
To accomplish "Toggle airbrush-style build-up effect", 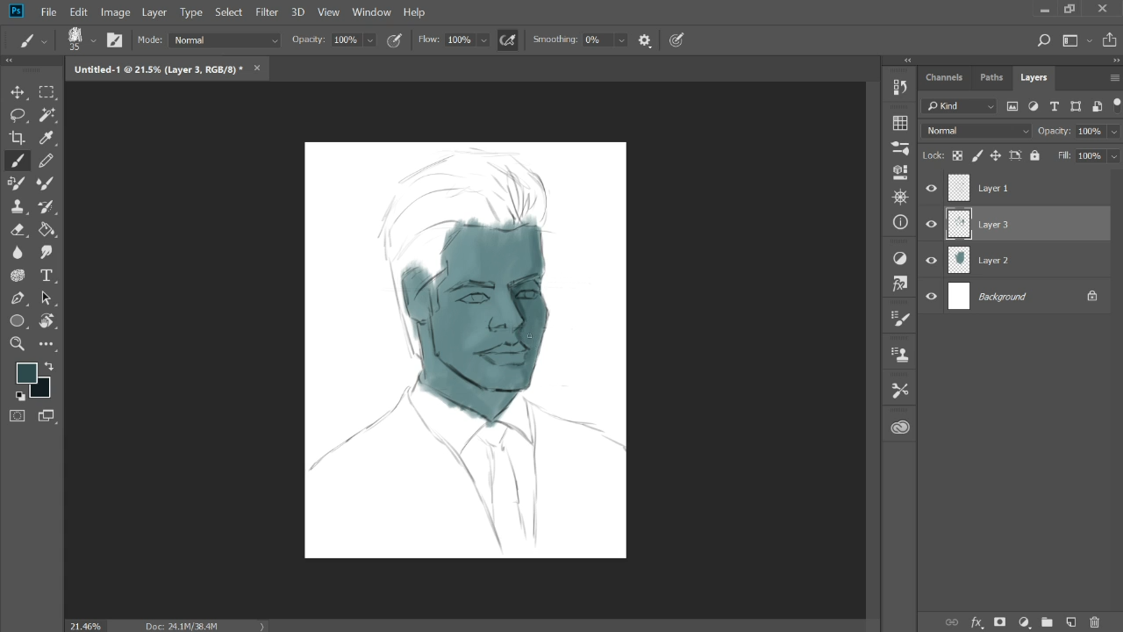I will tap(507, 40).
